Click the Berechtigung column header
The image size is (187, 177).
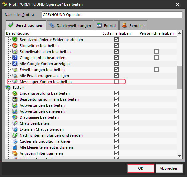click(x=18, y=33)
